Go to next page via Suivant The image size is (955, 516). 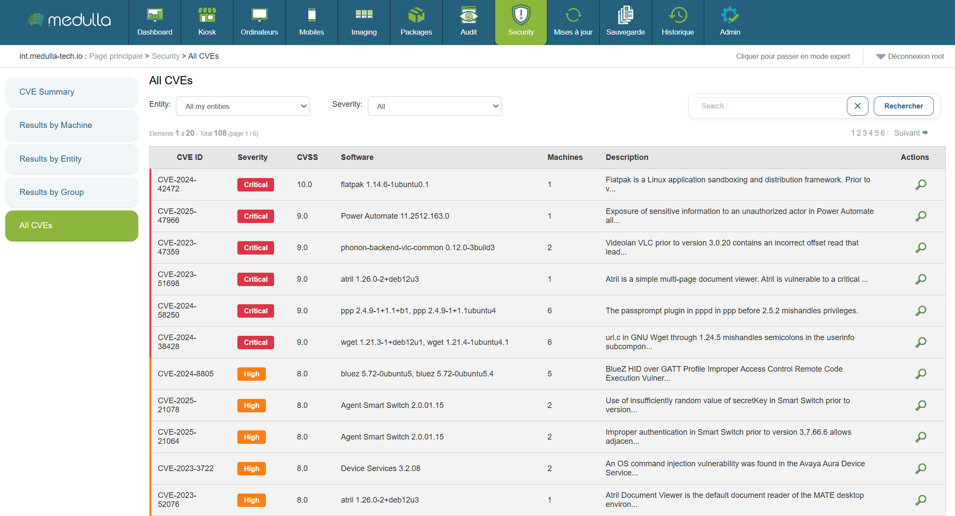tap(910, 133)
